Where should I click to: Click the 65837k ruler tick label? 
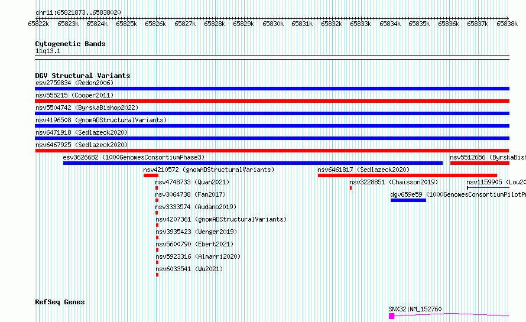point(478,24)
